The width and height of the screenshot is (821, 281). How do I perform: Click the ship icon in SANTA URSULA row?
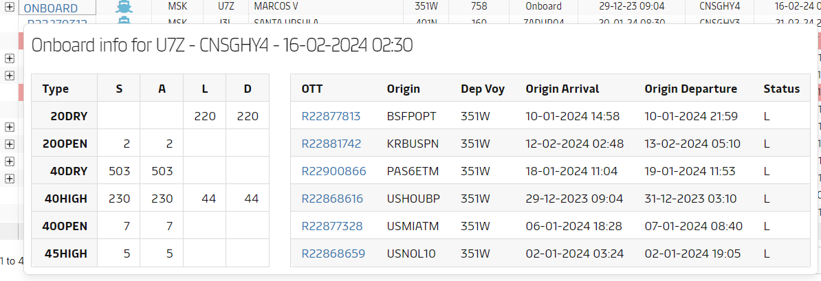click(x=123, y=21)
